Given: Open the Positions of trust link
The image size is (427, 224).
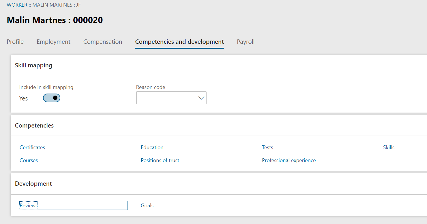Looking at the screenshot, I should point(160,160).
